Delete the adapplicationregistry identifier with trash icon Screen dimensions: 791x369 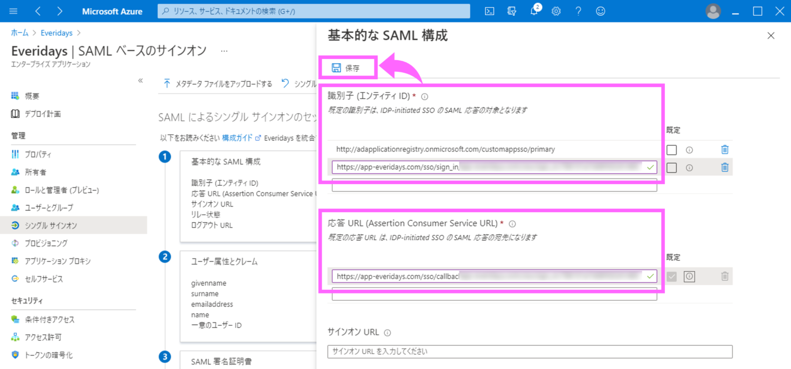725,150
